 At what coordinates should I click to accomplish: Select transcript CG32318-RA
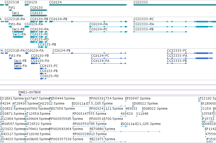(15, 19)
